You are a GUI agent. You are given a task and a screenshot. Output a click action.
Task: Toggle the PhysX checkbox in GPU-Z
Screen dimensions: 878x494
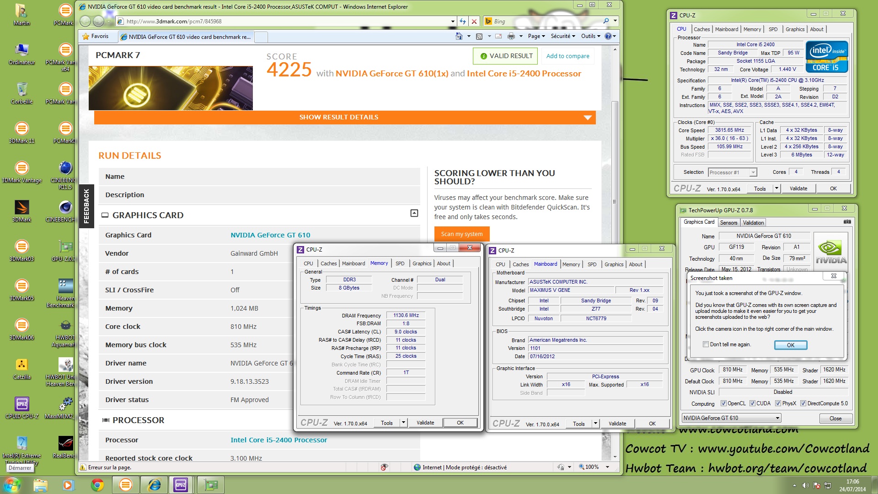pyautogui.click(x=778, y=403)
